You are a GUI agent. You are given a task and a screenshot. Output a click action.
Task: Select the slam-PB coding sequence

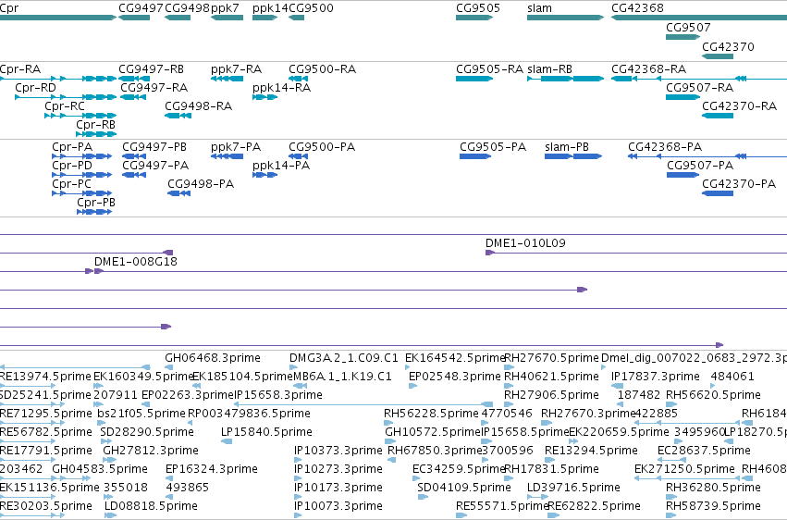tap(573, 156)
